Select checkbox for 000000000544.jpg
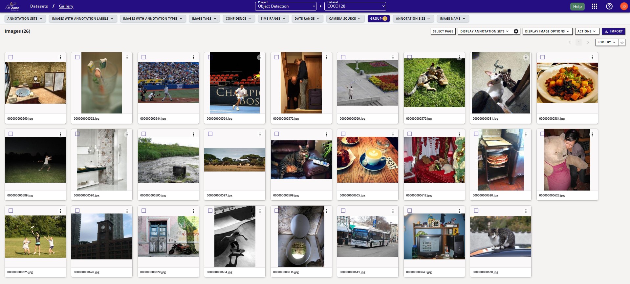 144,57
